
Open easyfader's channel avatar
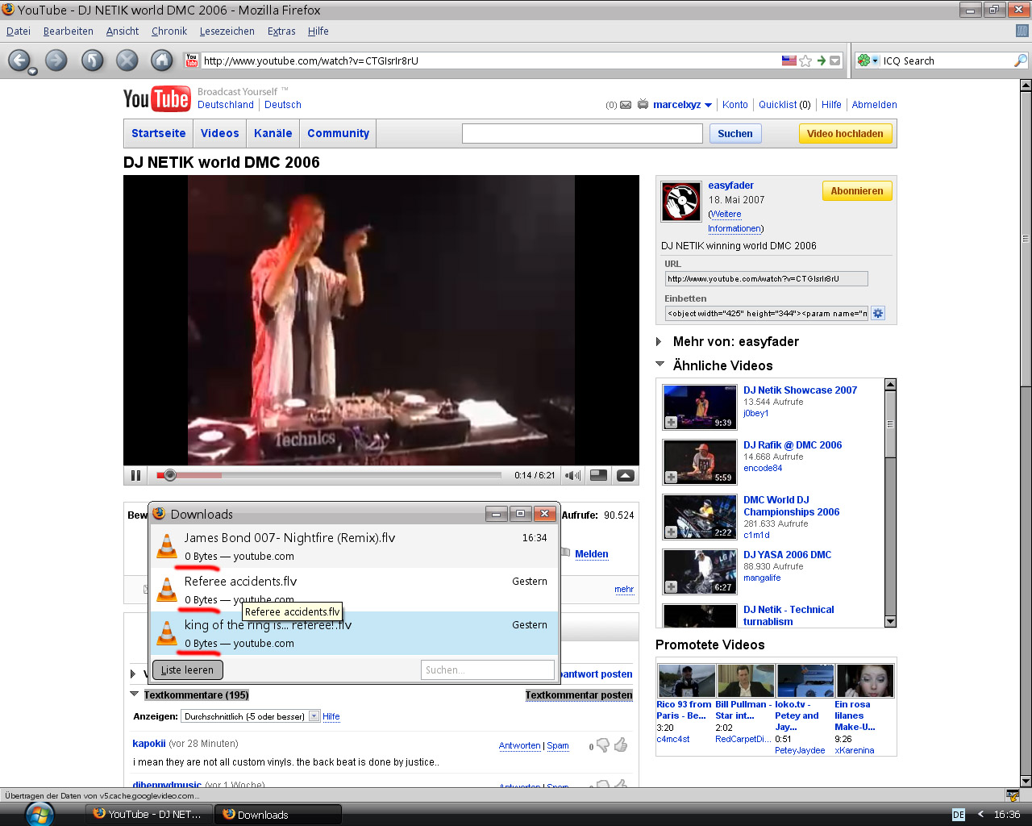click(x=681, y=202)
